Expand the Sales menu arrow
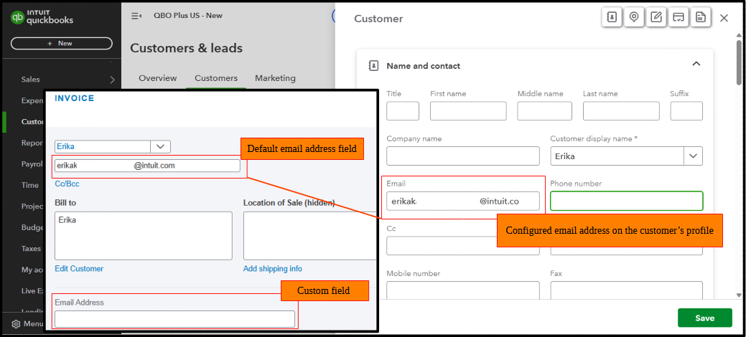This screenshot has width=746, height=337. (x=112, y=80)
